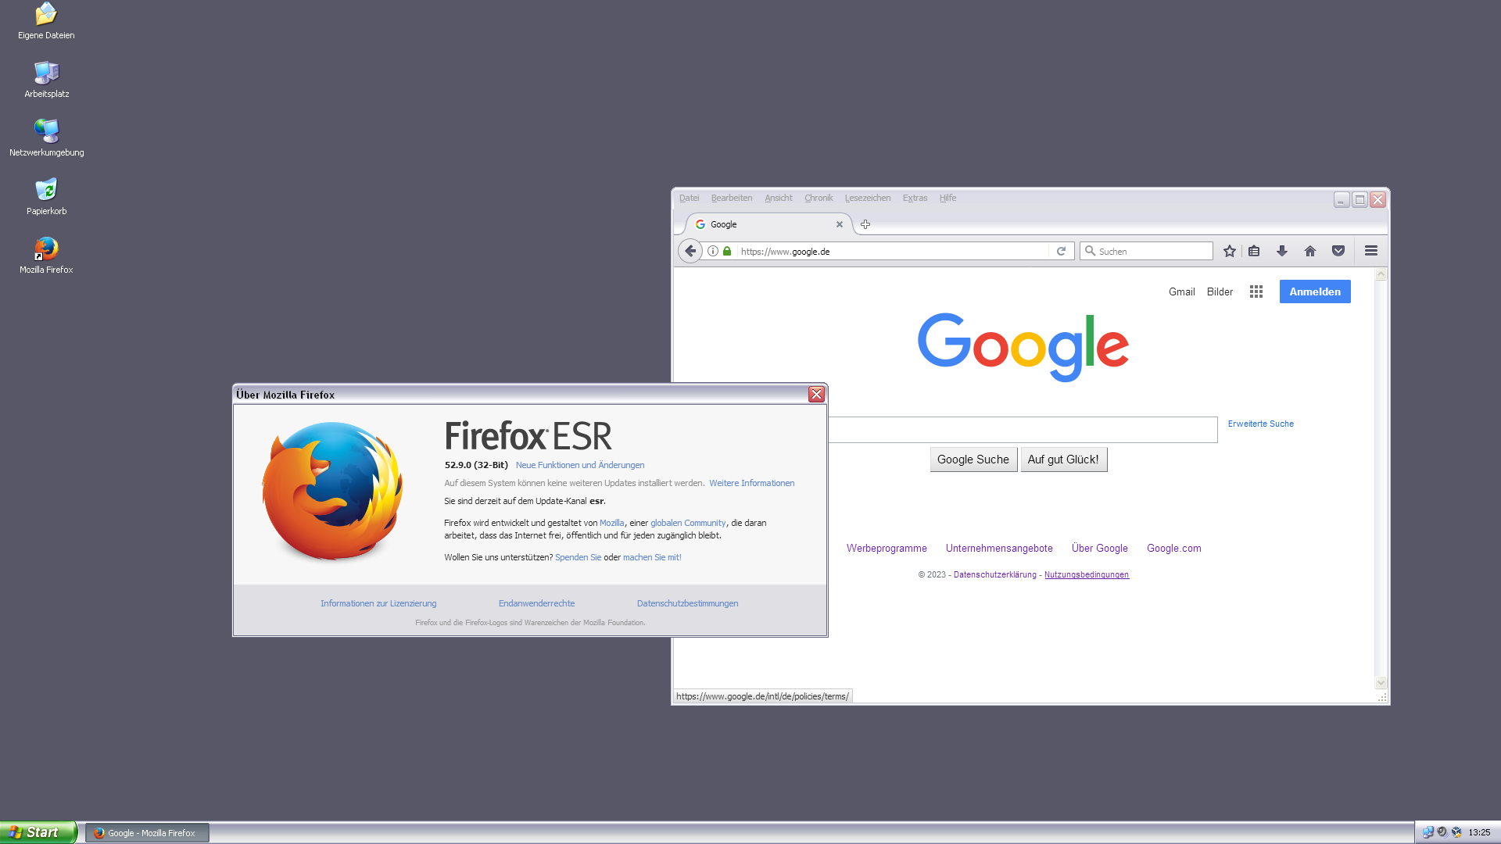This screenshot has height=844, width=1501.
Task: Open the Über Google link
Action: tap(1099, 548)
